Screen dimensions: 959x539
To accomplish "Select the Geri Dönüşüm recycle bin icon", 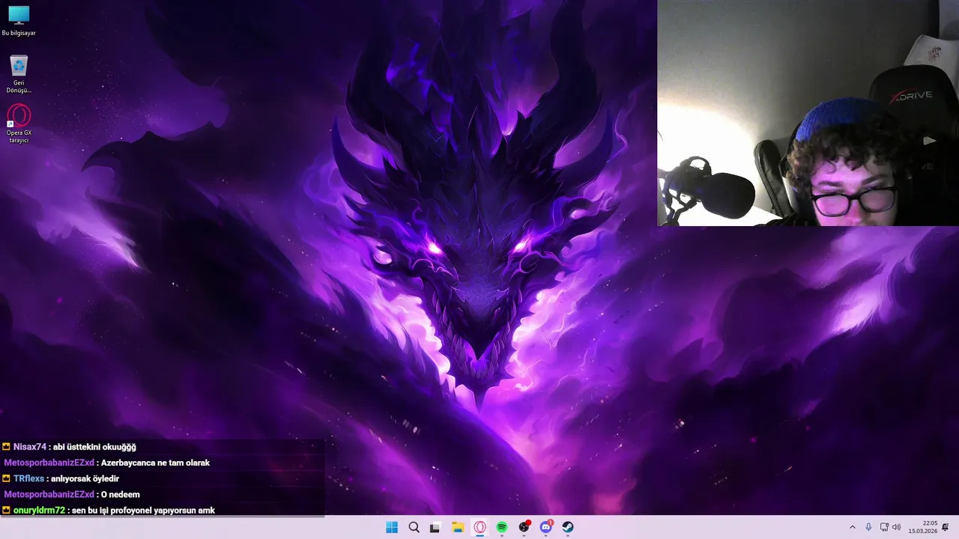I will point(19,73).
